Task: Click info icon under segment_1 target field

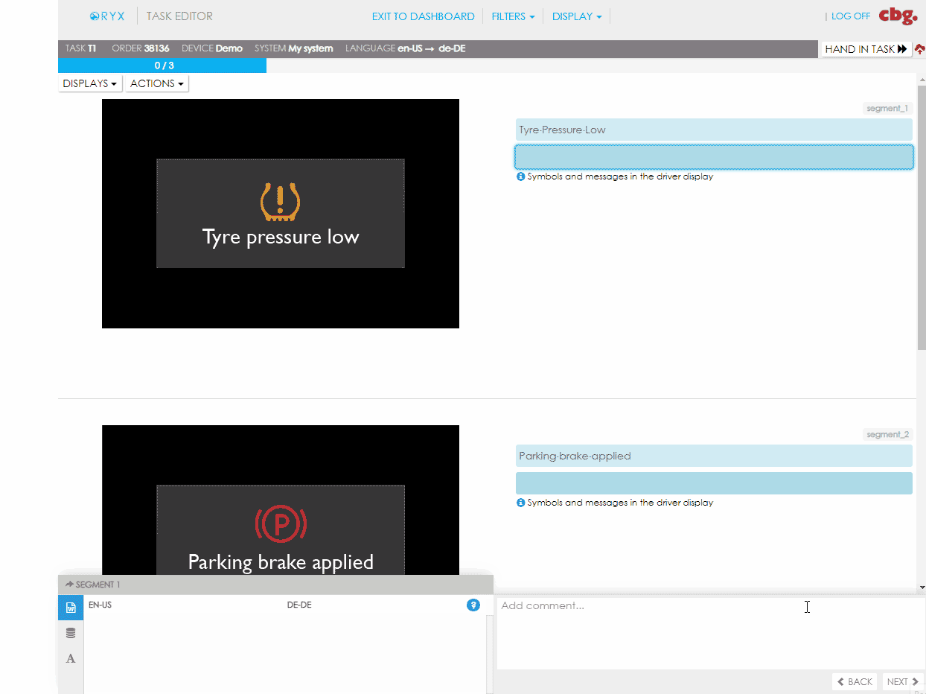Action: point(520,177)
